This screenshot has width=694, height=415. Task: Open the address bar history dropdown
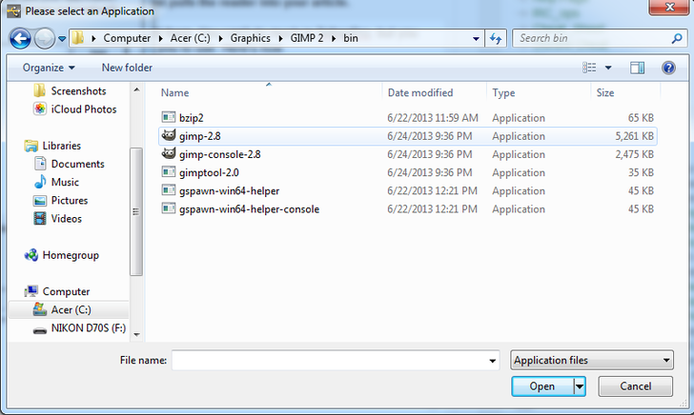[x=476, y=39]
